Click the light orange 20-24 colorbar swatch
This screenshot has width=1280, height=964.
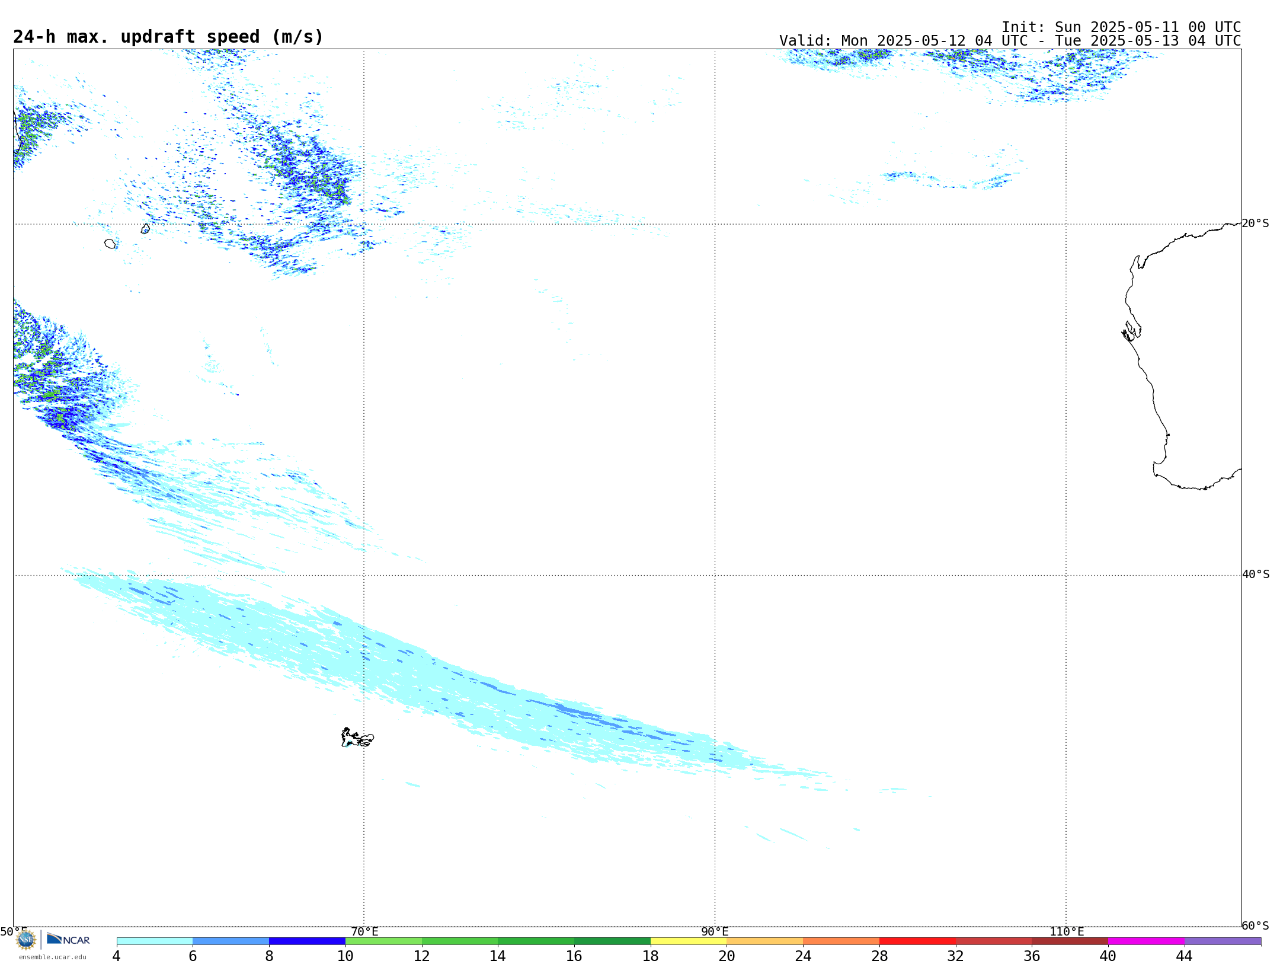[x=765, y=941]
